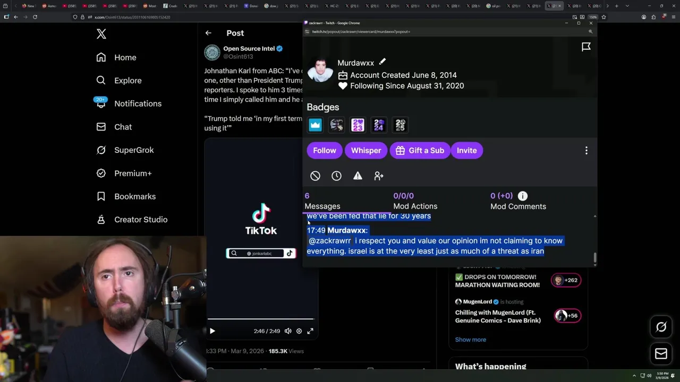
Task: Open the floating messages envelope button
Action: (x=661, y=354)
